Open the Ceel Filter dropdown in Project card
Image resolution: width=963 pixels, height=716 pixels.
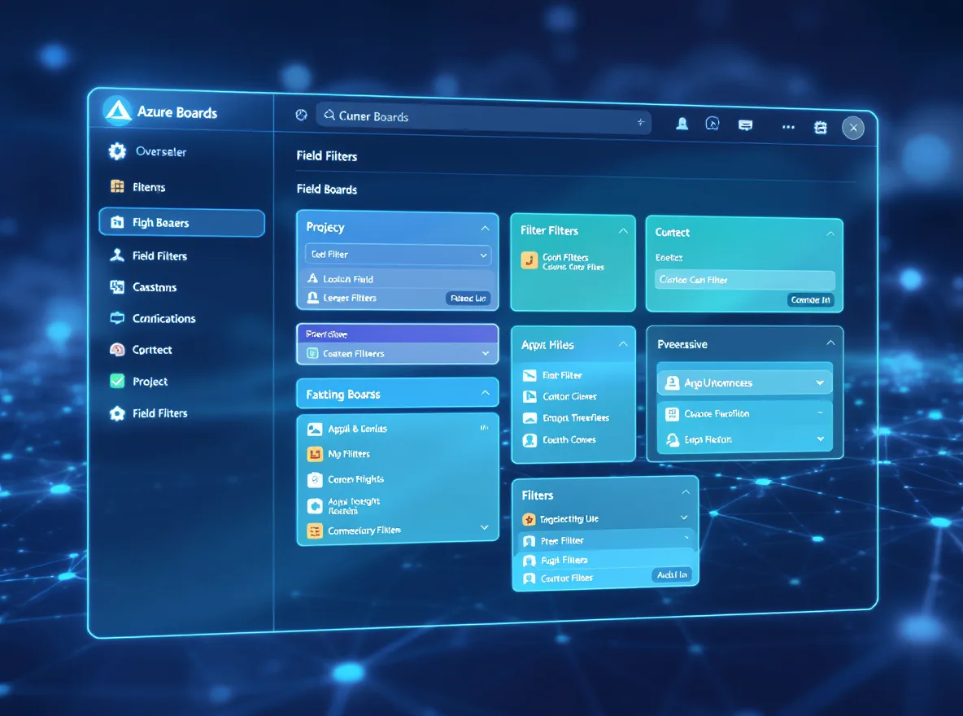click(x=397, y=254)
